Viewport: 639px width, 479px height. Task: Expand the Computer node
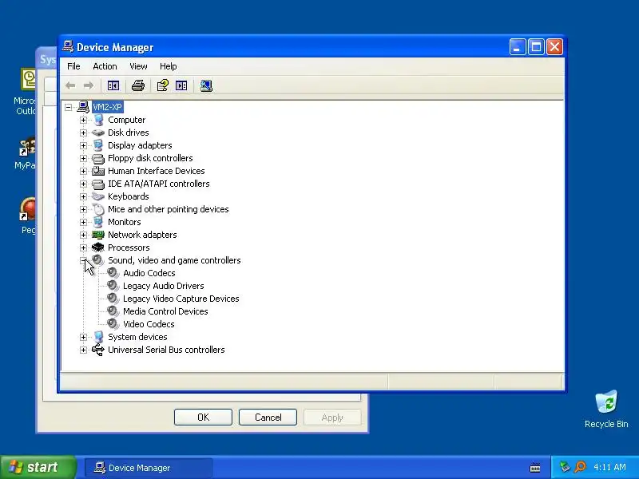pyautogui.click(x=84, y=121)
